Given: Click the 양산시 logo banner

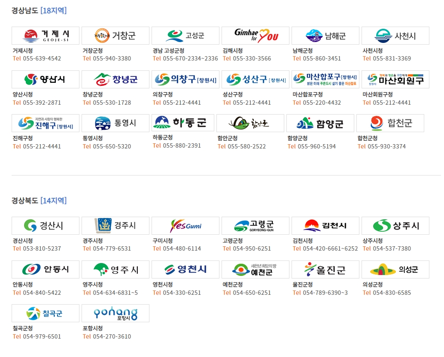Looking at the screenshot, I should [x=46, y=79].
